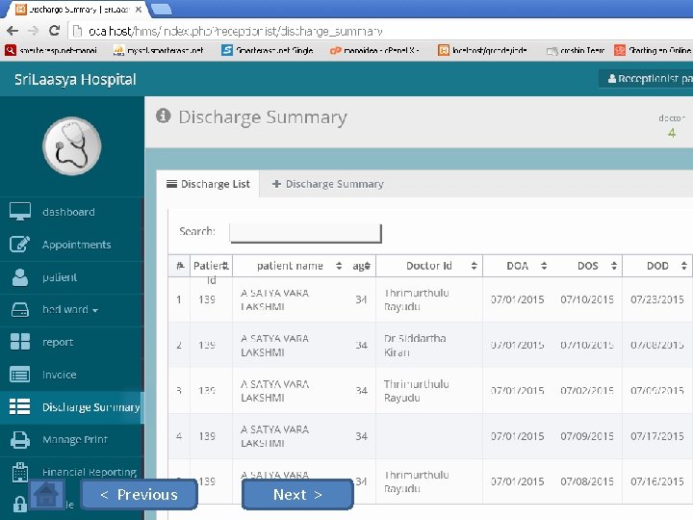The height and width of the screenshot is (520, 693).
Task: Click DOS date 07/08/2015 in last row
Action: (x=587, y=481)
